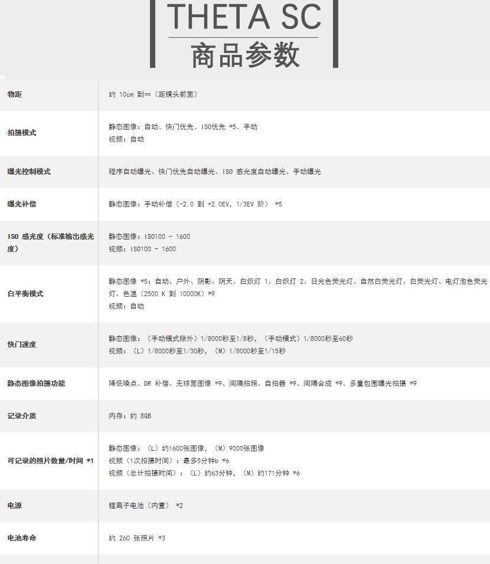Click the ISO 感光度 row label
490x564 pixels.
(x=50, y=242)
